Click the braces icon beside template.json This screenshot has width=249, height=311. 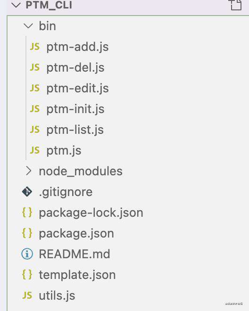(x=27, y=275)
